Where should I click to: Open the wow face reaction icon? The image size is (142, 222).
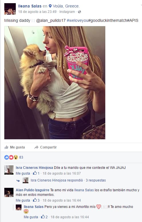click(16, 157)
